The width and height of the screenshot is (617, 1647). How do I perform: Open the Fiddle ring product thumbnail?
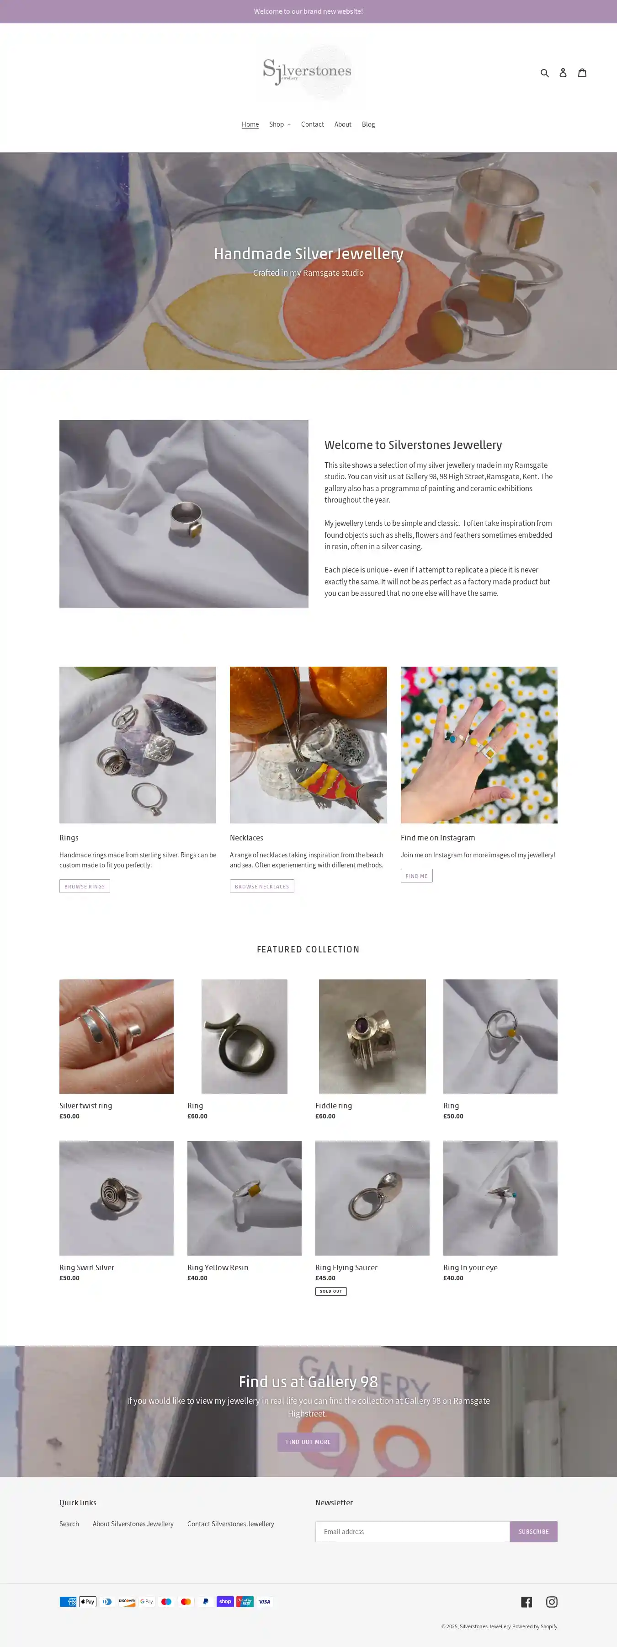(372, 1036)
